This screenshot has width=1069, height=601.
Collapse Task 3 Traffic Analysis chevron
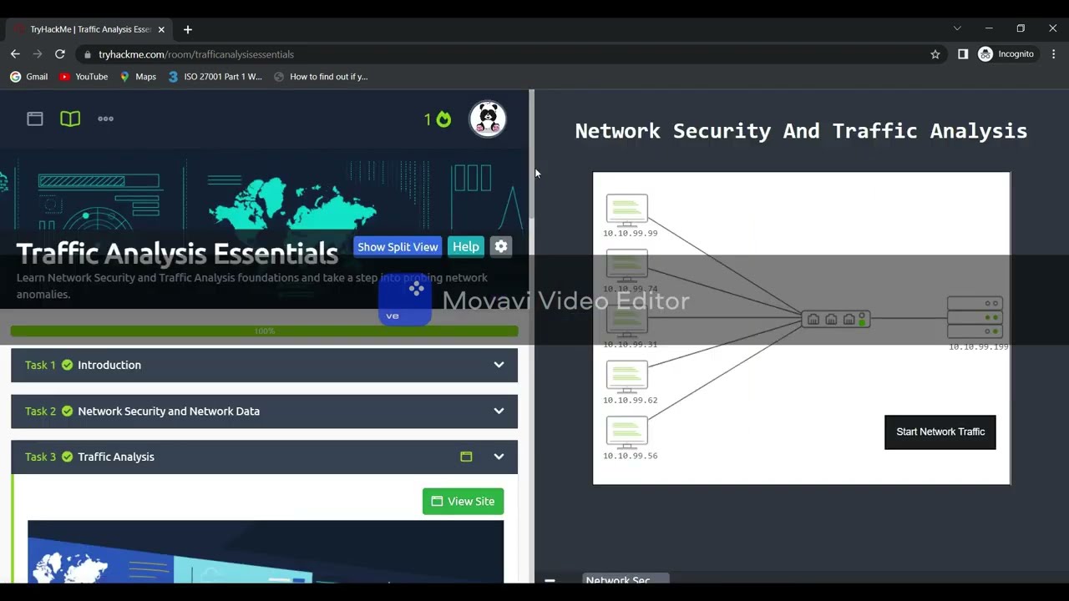pyautogui.click(x=499, y=457)
